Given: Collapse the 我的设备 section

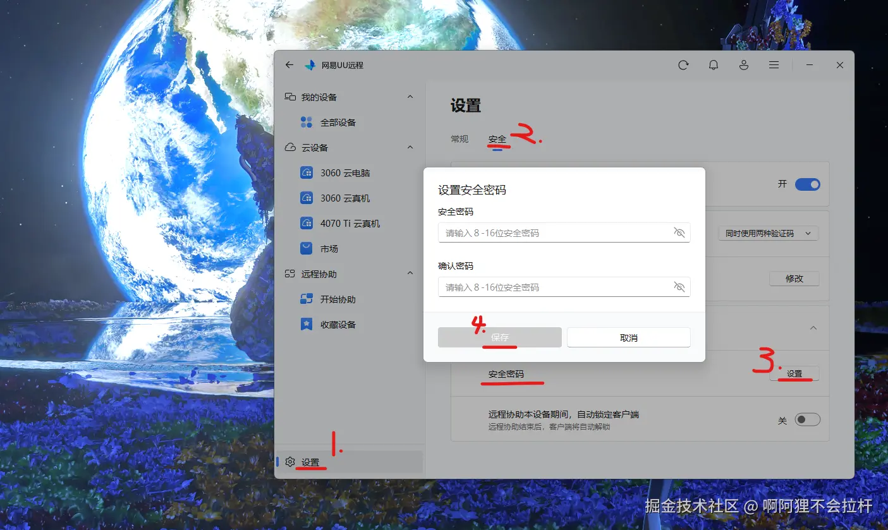Looking at the screenshot, I should pos(410,97).
